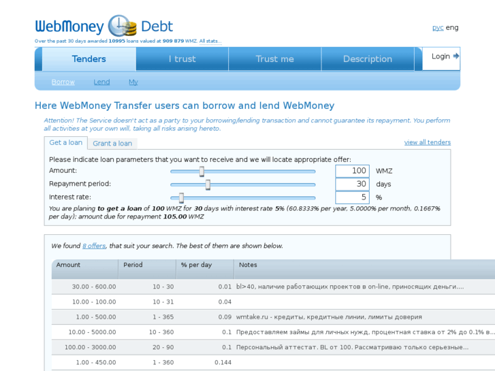The image size is (495, 371).
Task: Click the 0.09 per day rate value
Action: pos(225,317)
